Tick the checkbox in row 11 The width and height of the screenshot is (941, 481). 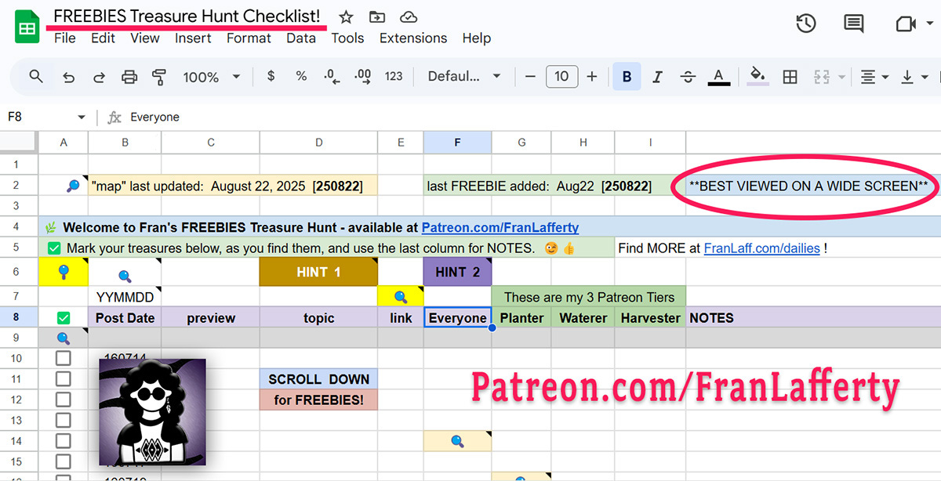(64, 379)
